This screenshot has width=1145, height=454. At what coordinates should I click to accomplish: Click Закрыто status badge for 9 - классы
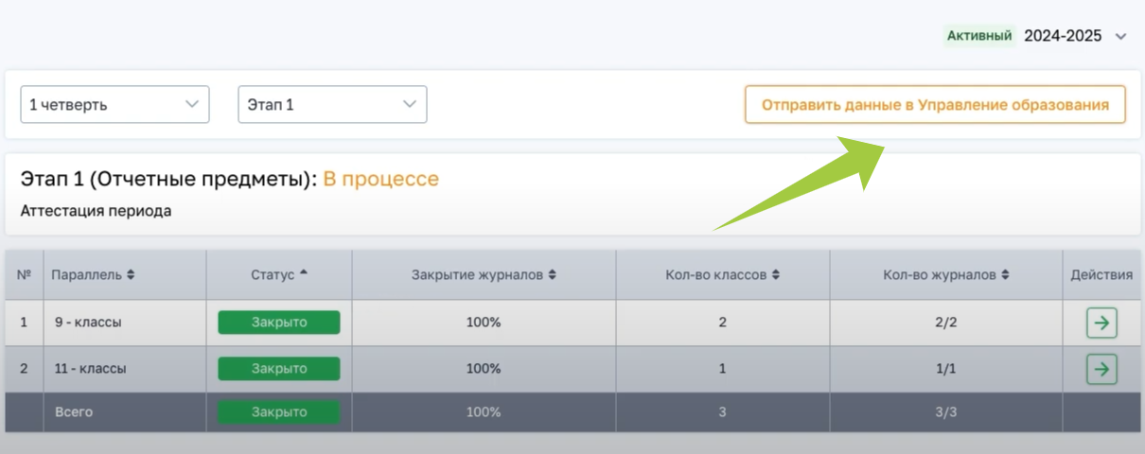point(279,323)
